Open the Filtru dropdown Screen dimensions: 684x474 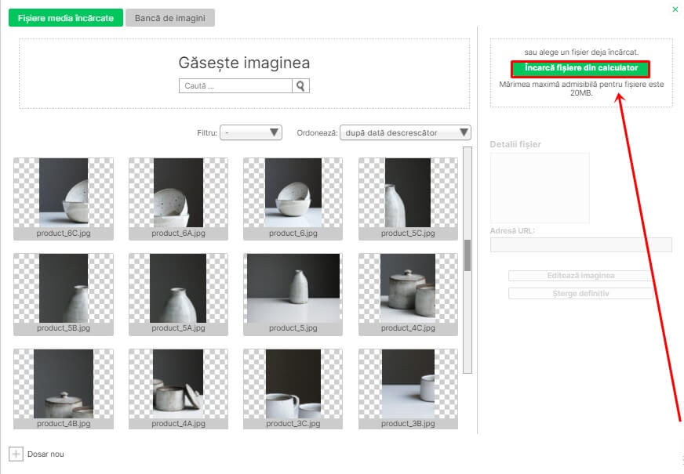(251, 132)
